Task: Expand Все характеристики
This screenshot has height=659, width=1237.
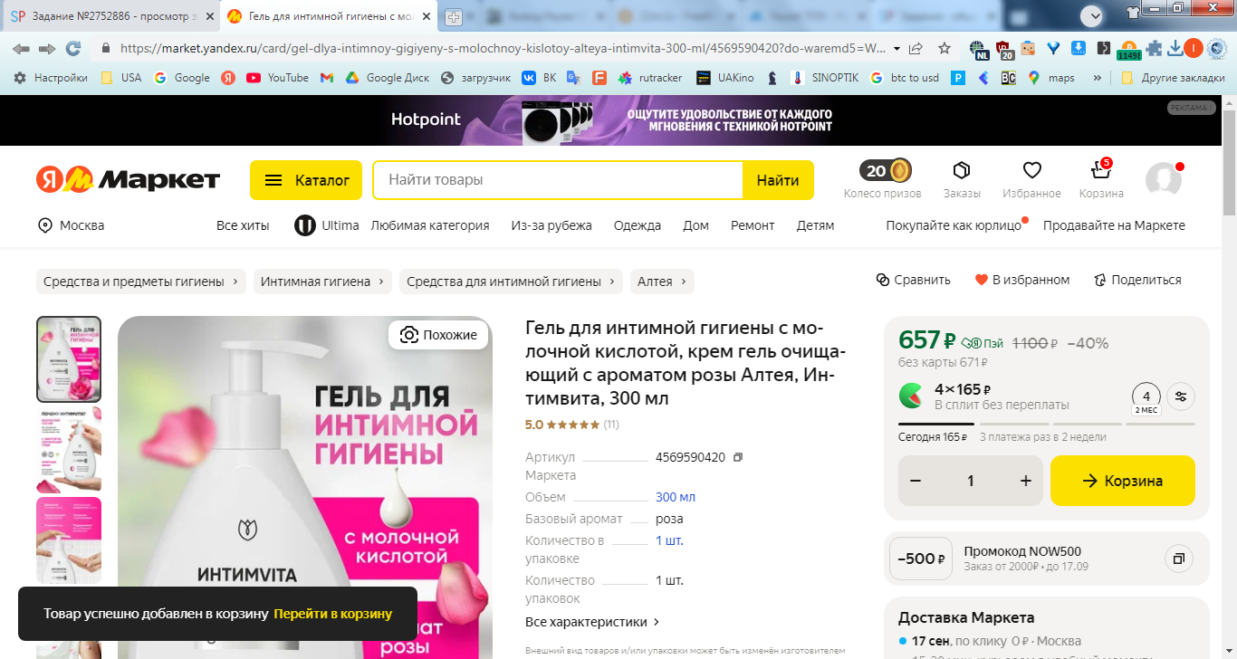Action: [x=592, y=622]
